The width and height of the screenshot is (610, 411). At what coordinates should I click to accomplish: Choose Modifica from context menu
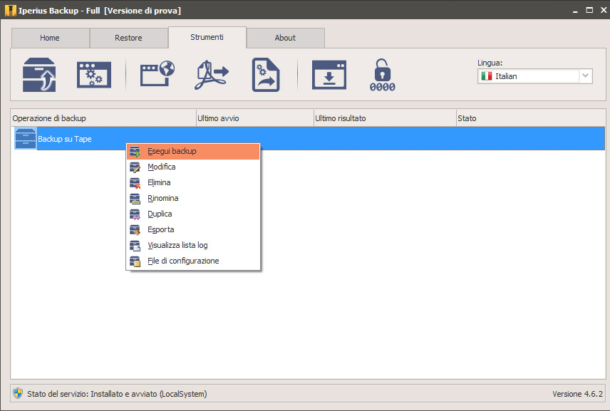(x=193, y=167)
